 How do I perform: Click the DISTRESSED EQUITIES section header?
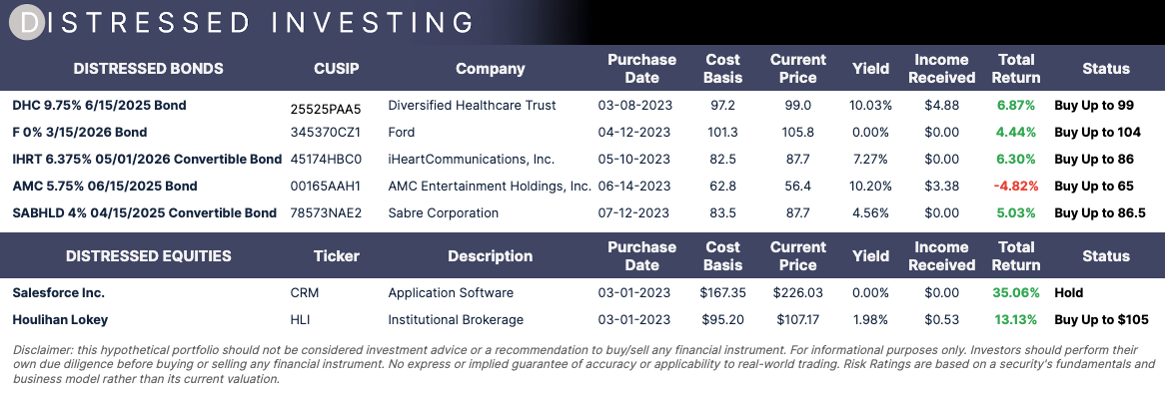(149, 255)
